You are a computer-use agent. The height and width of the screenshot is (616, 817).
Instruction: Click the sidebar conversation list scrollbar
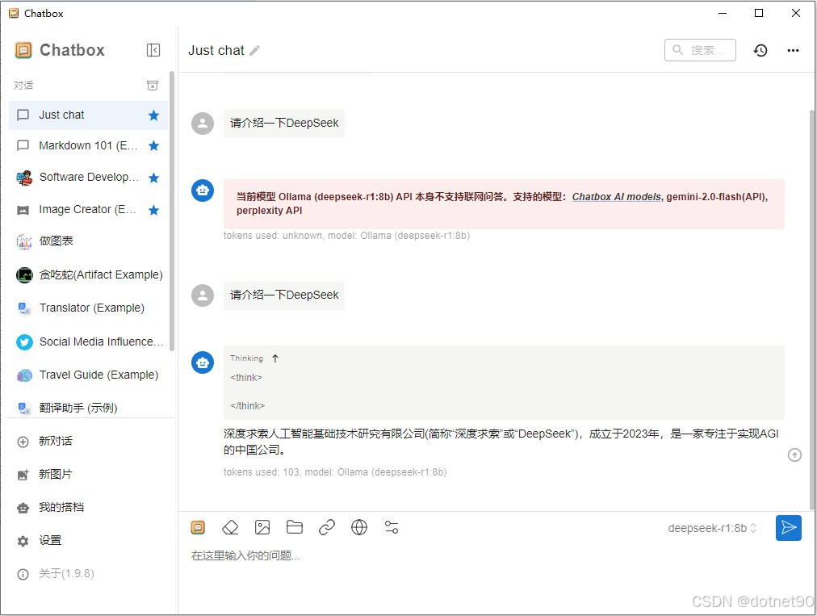tap(172, 211)
